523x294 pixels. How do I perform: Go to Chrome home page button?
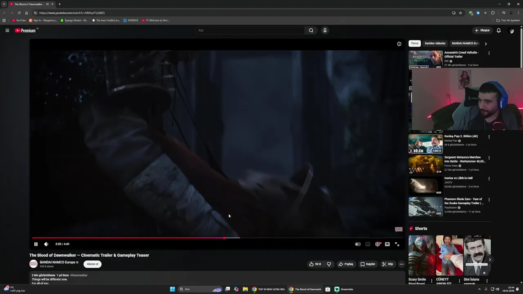click(x=27, y=13)
